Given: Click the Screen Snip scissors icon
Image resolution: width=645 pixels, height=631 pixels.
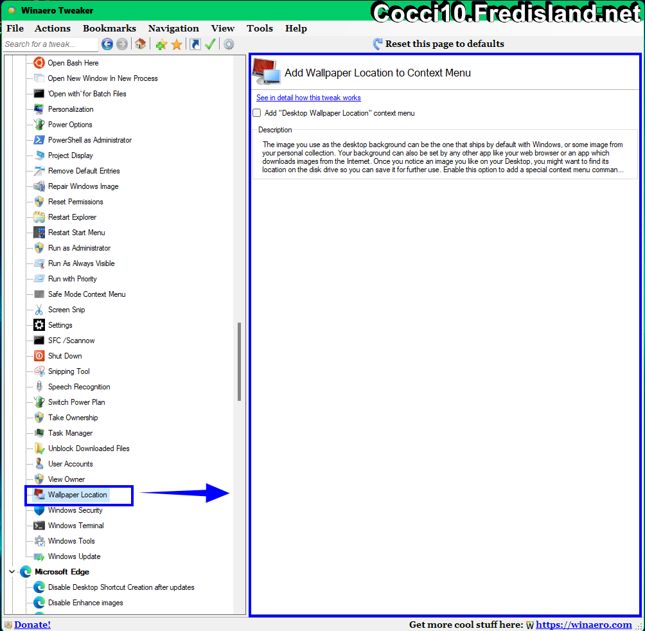Looking at the screenshot, I should click(x=39, y=310).
